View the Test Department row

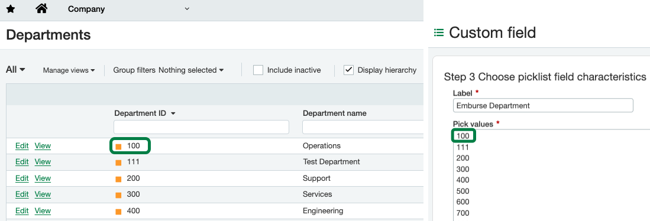tap(43, 162)
